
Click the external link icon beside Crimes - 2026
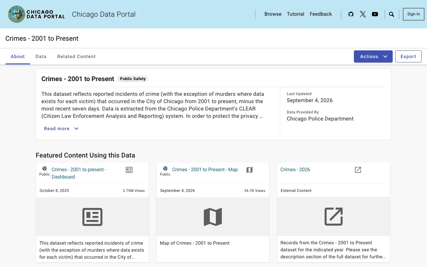click(x=358, y=170)
